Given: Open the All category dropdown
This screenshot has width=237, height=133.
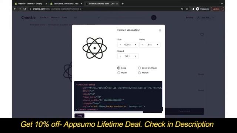Looking at the screenshot, I should tap(87, 18).
